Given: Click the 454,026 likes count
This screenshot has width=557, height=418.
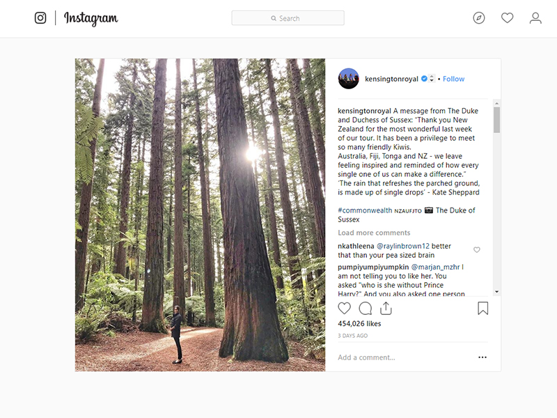Looking at the screenshot, I should [x=359, y=324].
